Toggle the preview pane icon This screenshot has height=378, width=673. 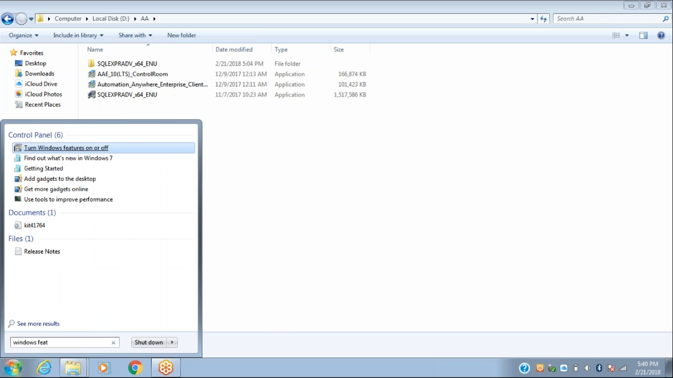tap(643, 35)
